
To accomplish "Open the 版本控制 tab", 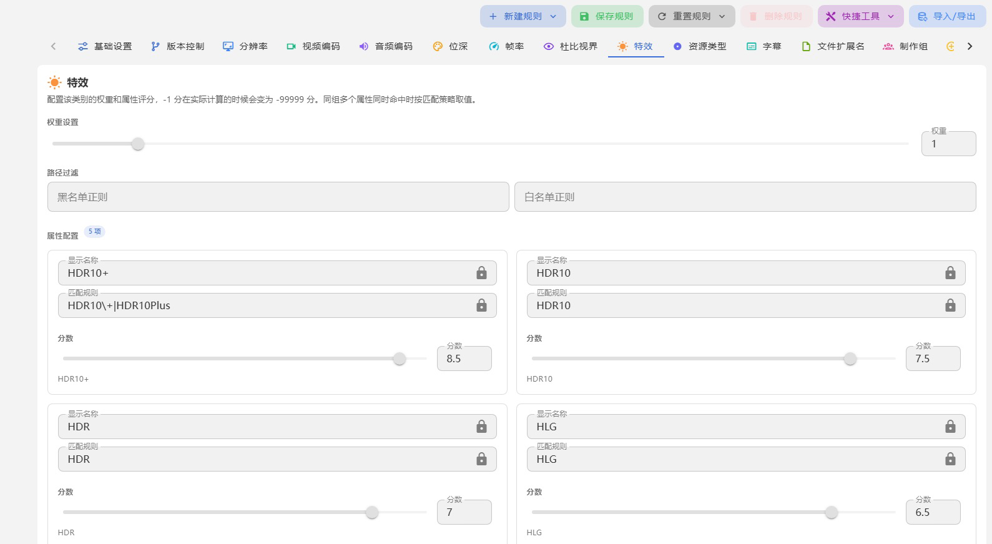I will (178, 46).
